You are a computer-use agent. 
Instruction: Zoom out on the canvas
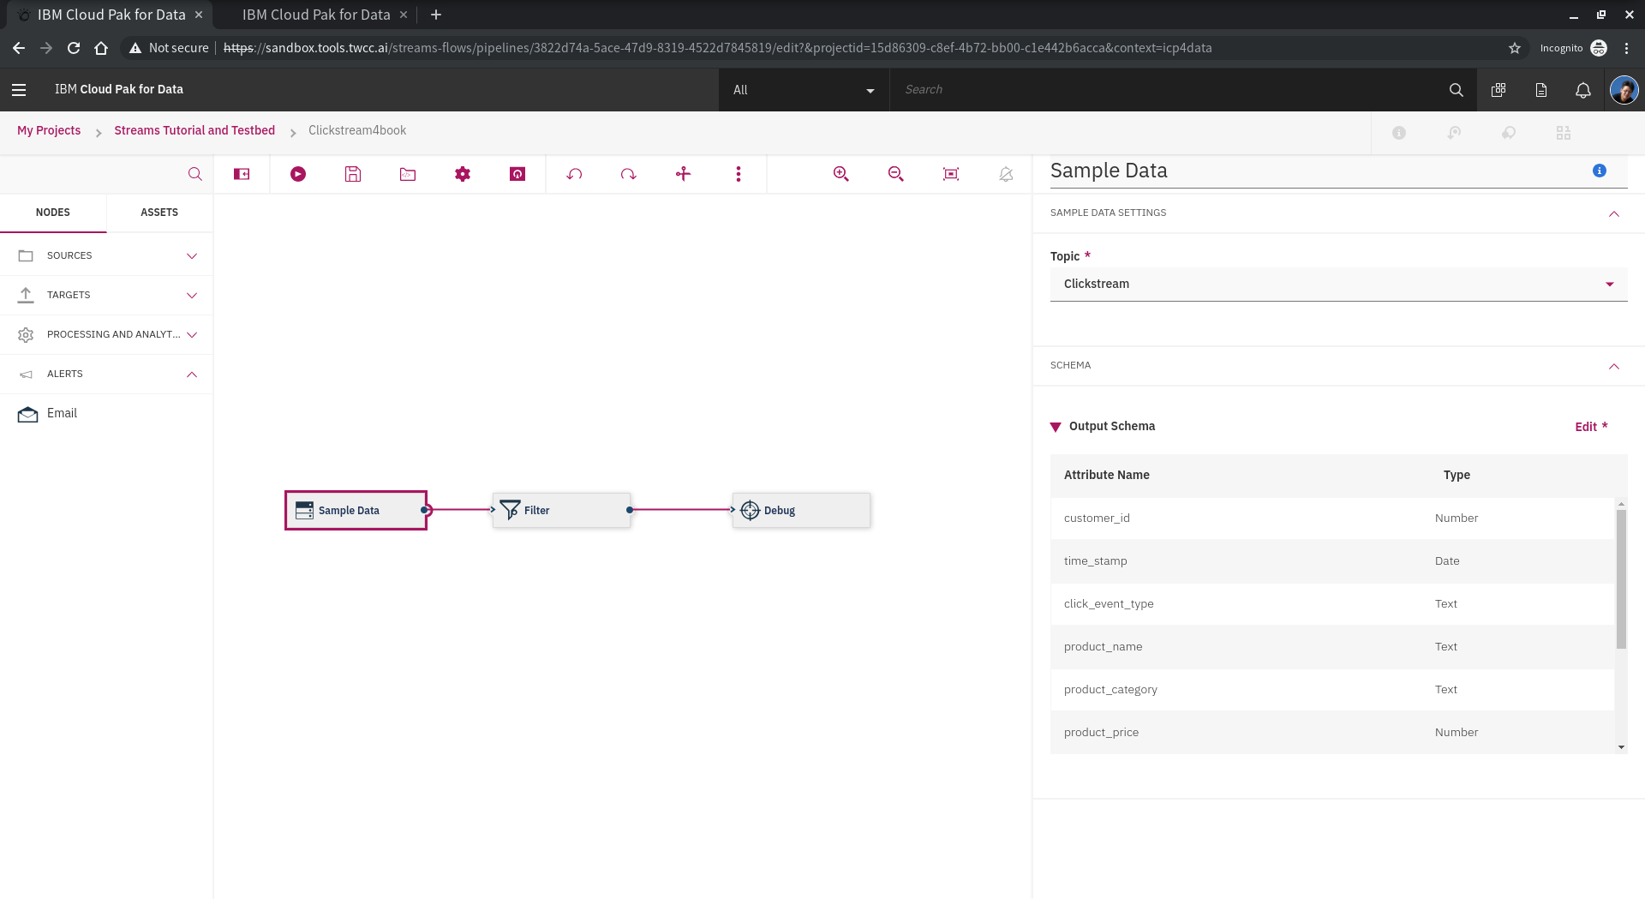(x=896, y=174)
